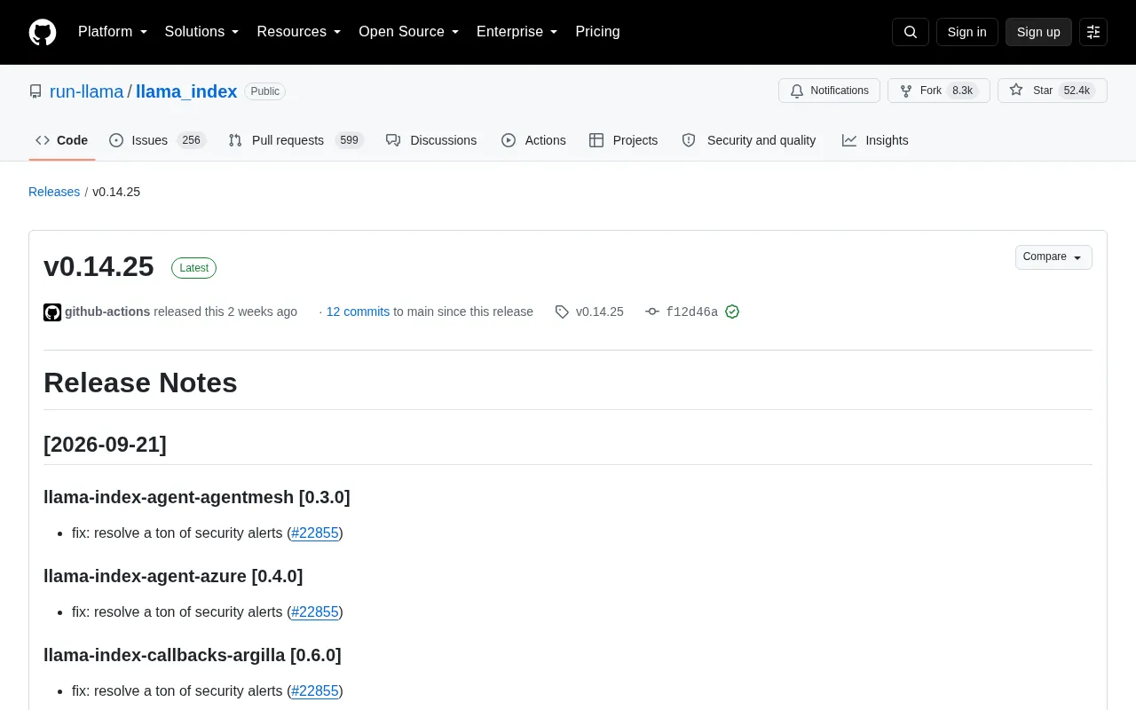Open the Pricing page
This screenshot has width=1136, height=710.
coord(597,32)
